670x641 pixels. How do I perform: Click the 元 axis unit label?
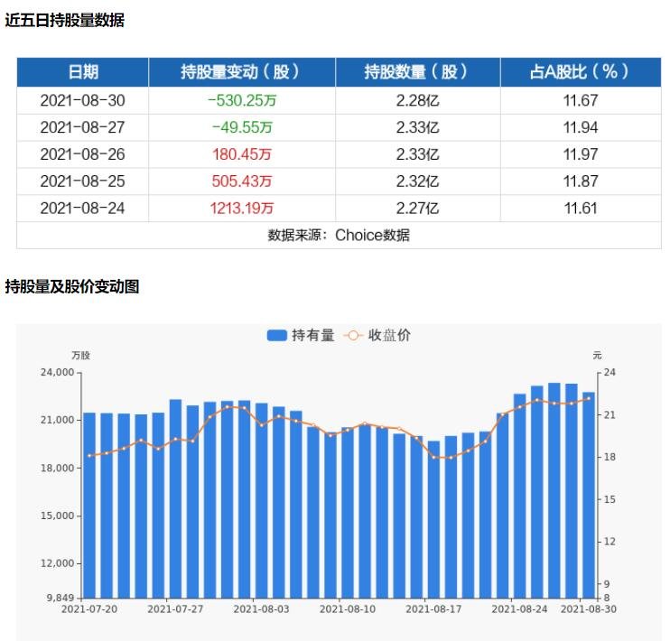coord(597,355)
